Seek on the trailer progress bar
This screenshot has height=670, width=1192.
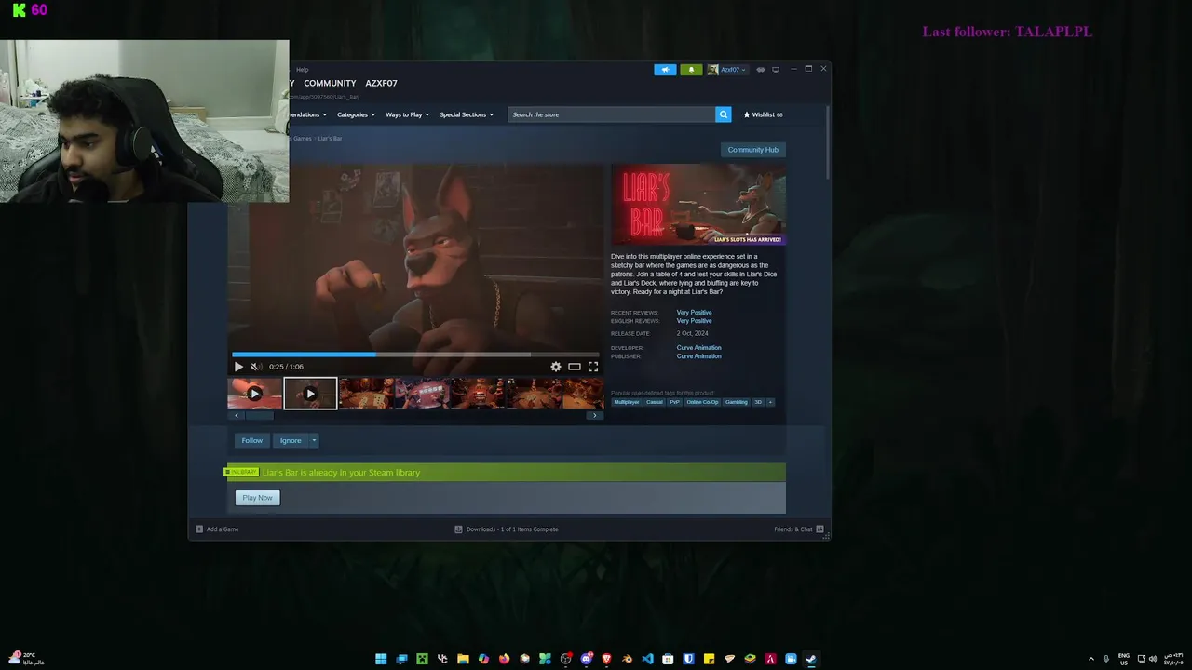pos(416,354)
